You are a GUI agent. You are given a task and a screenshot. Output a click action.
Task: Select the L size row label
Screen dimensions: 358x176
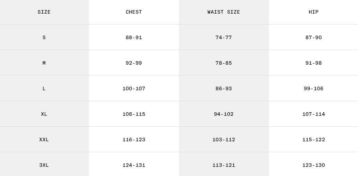[x=44, y=89]
